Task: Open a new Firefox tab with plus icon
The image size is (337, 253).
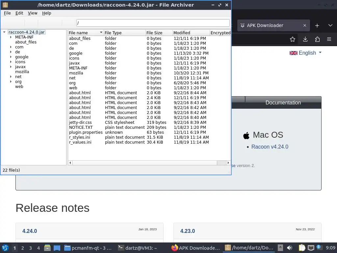Action: 317,26
